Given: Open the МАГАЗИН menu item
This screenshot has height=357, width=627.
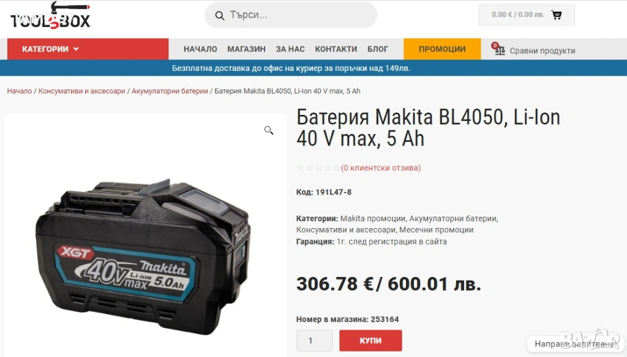Looking at the screenshot, I should [246, 49].
